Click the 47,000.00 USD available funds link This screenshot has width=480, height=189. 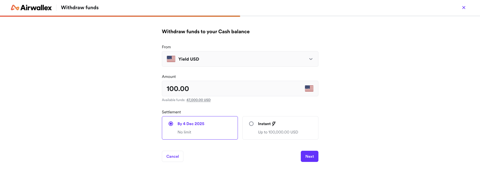point(198,100)
